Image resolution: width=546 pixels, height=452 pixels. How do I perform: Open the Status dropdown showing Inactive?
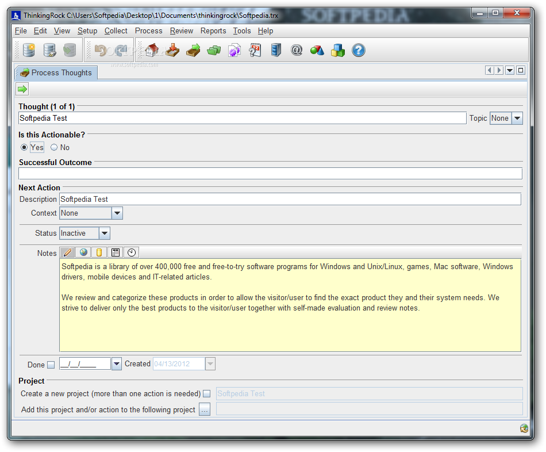click(105, 233)
